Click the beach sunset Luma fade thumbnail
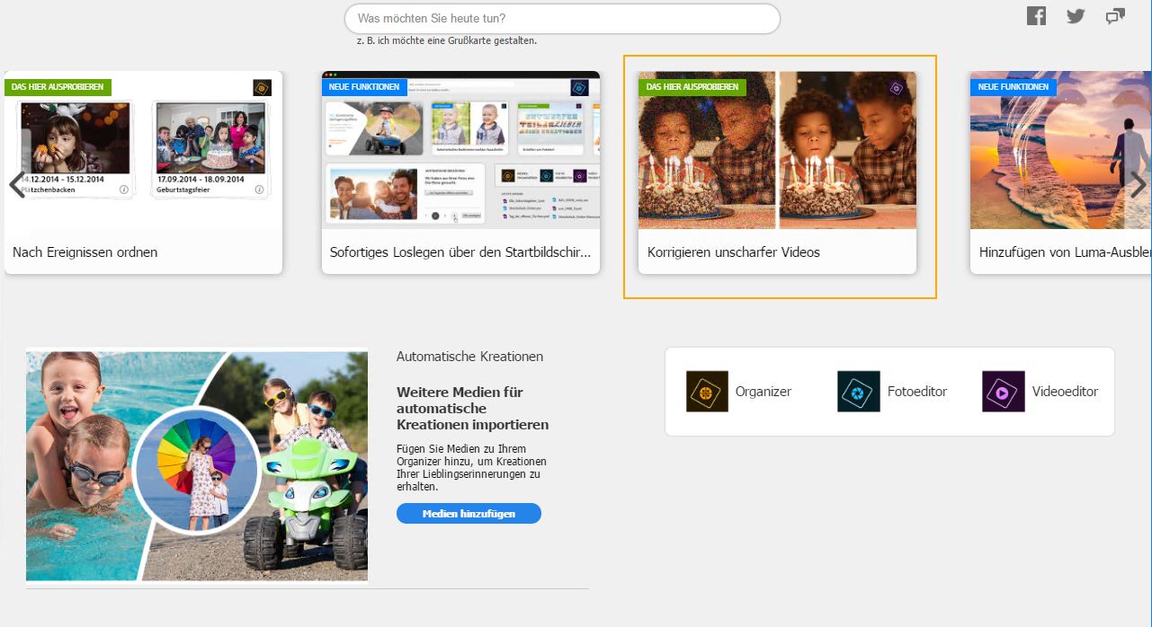The width and height of the screenshot is (1152, 627). [1060, 150]
